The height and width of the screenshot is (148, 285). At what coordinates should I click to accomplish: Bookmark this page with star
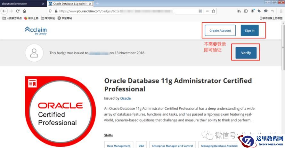click(x=213, y=11)
